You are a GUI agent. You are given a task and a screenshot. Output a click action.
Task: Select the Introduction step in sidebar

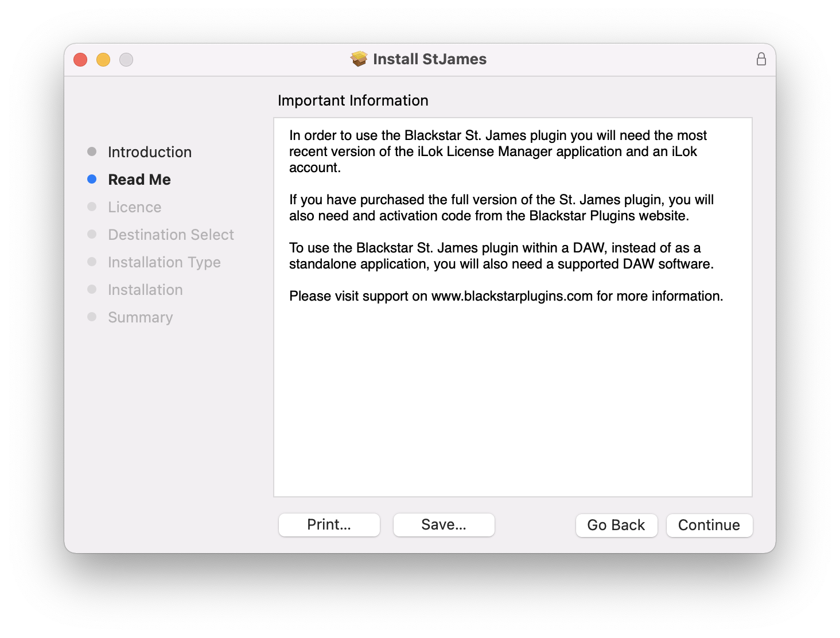(150, 152)
